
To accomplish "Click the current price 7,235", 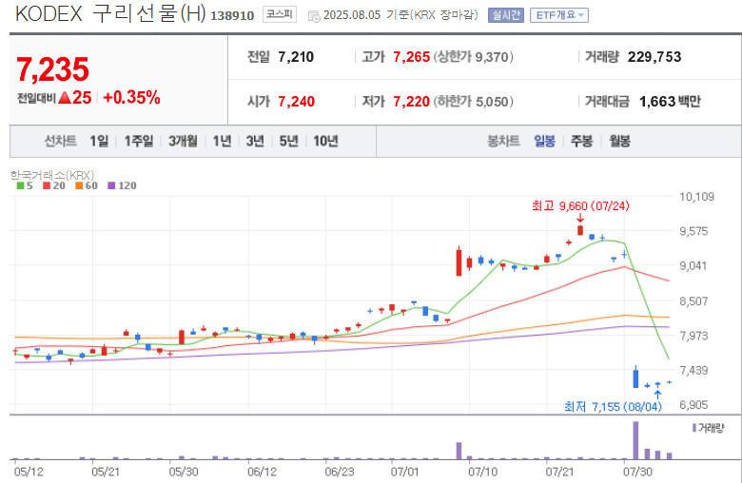I will [52, 69].
